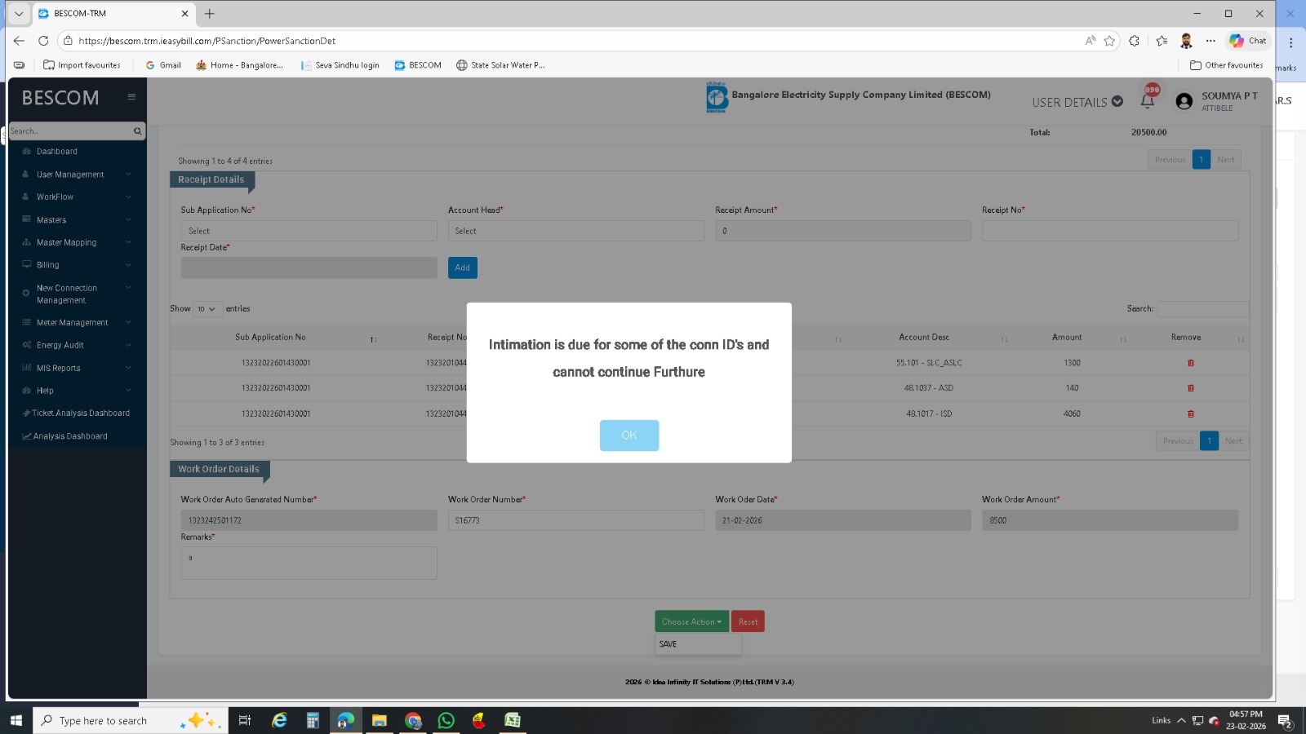This screenshot has width=1306, height=734.
Task: Expand the User Management sidebar menu
Action: 78,175
